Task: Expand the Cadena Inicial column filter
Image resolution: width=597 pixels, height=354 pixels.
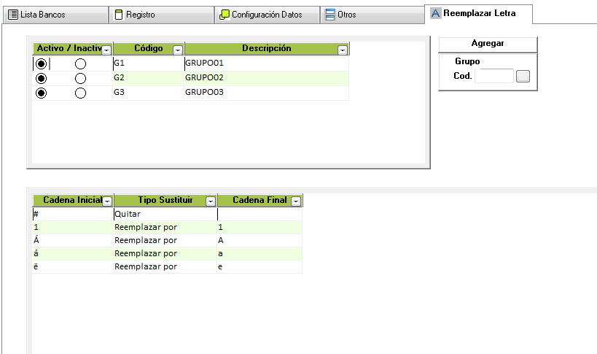Action: [x=106, y=201]
